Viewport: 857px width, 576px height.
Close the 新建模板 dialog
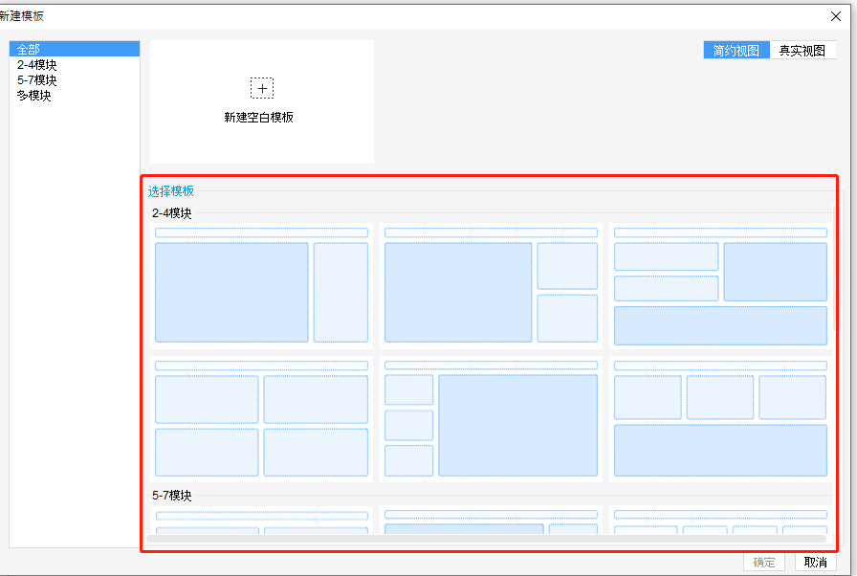click(836, 16)
